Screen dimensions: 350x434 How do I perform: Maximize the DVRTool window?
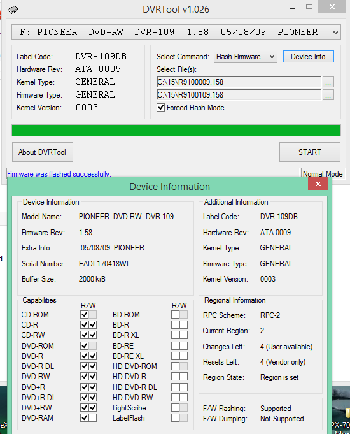point(309,6)
